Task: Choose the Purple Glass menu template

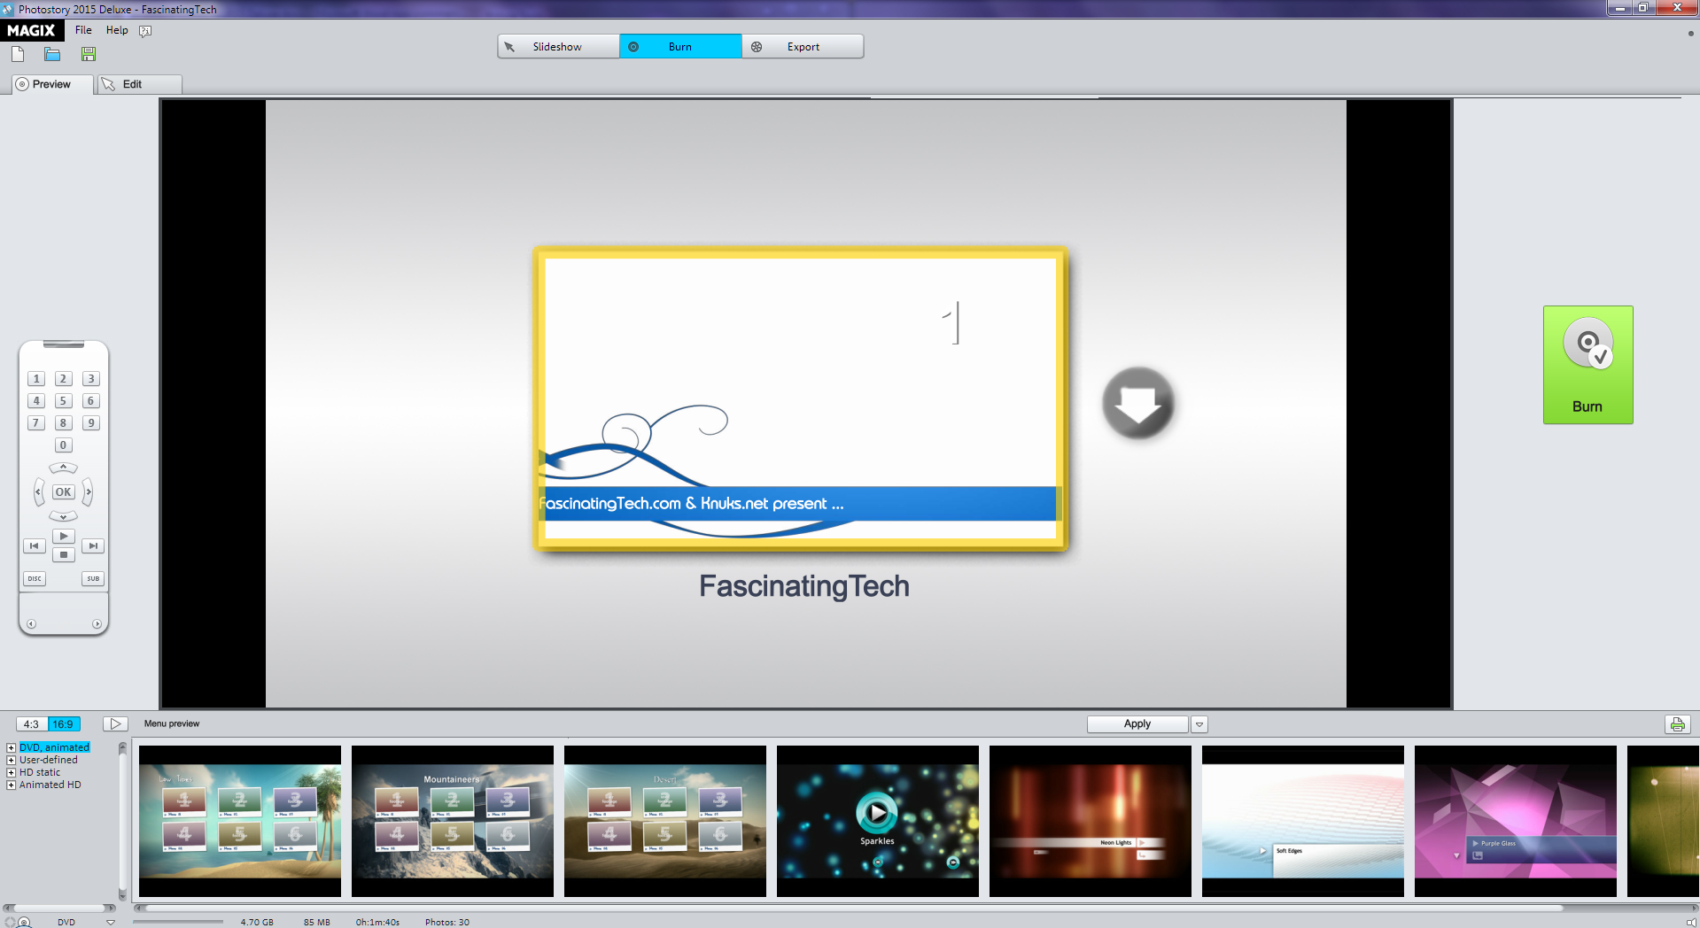Action: [x=1516, y=821]
